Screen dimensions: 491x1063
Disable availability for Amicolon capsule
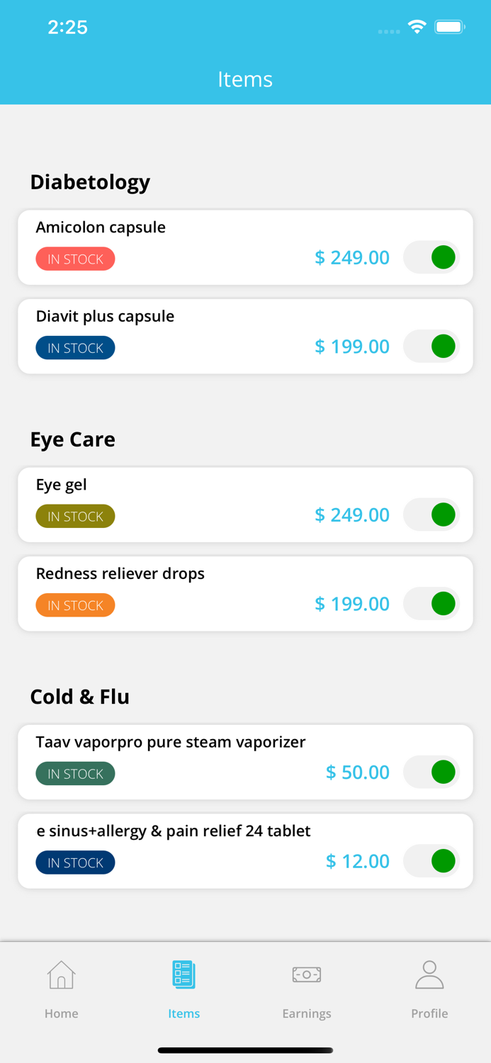(x=431, y=257)
